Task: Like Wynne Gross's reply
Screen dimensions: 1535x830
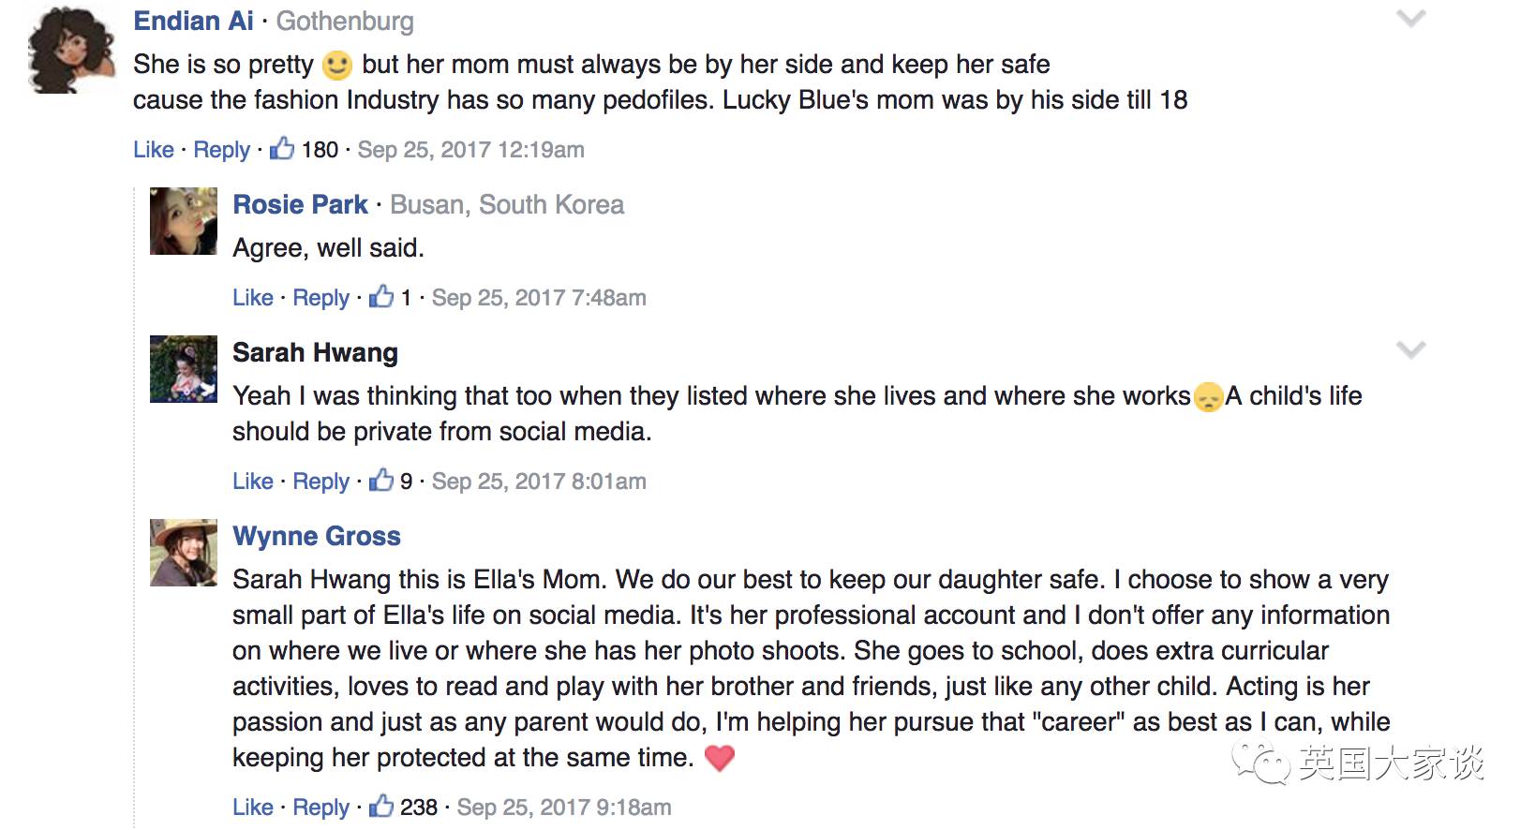Action: [253, 808]
